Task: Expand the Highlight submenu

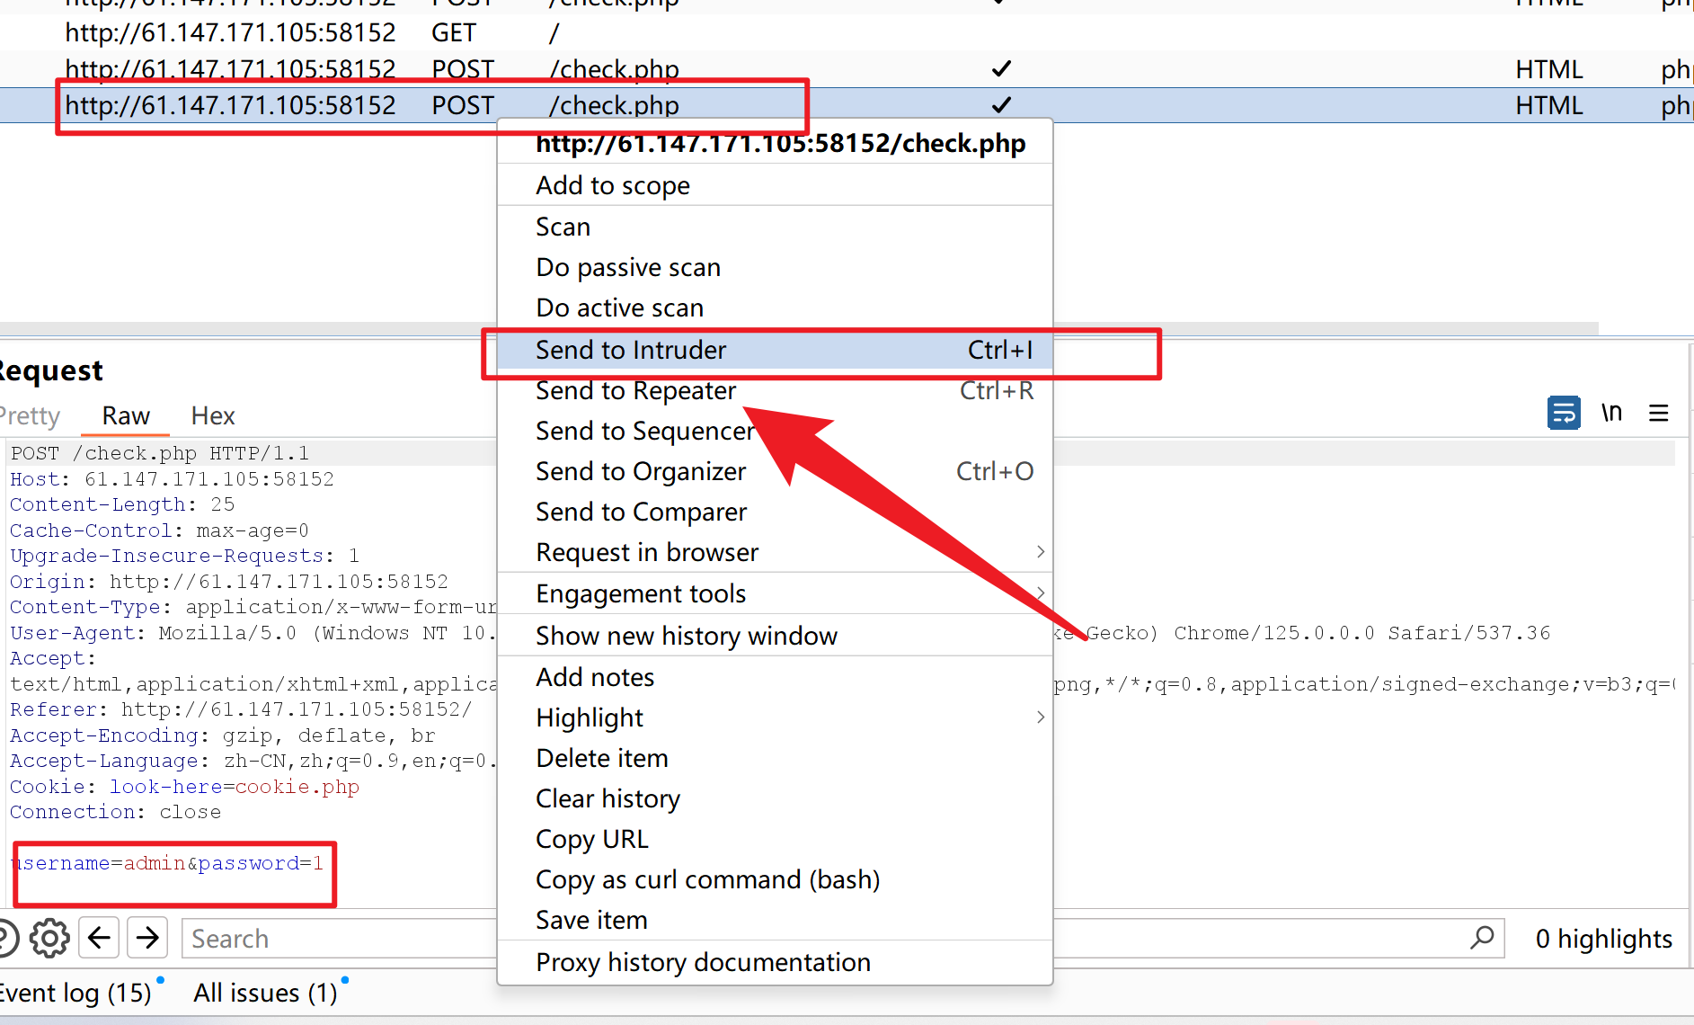Action: [775, 717]
